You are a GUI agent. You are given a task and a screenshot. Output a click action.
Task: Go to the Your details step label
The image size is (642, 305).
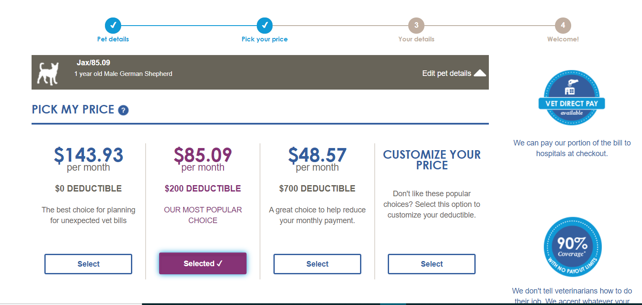(416, 39)
